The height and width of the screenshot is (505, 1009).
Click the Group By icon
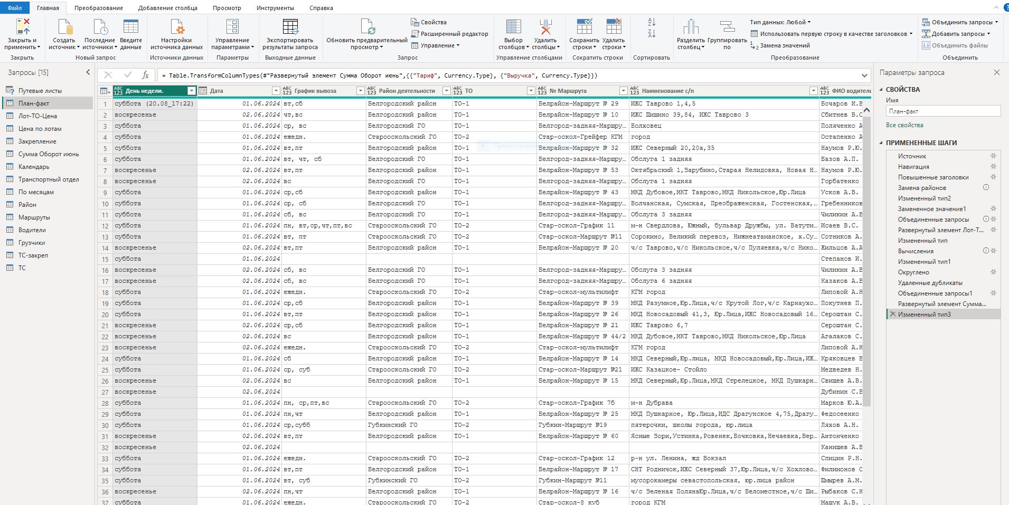727,26
